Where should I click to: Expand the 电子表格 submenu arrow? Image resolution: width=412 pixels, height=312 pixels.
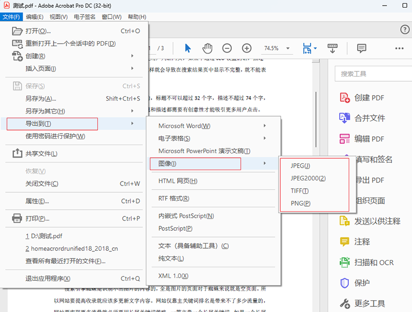[265, 138]
